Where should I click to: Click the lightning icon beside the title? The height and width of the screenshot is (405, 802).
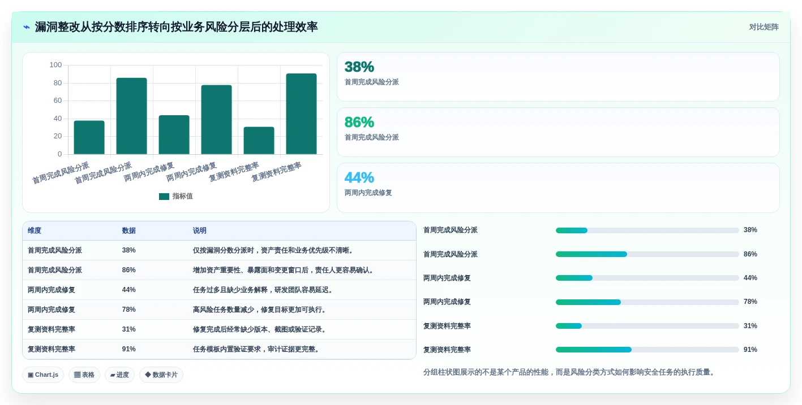coord(27,27)
